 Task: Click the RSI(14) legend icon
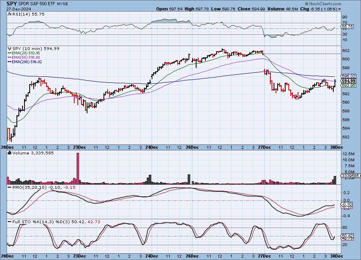coord(9,14)
